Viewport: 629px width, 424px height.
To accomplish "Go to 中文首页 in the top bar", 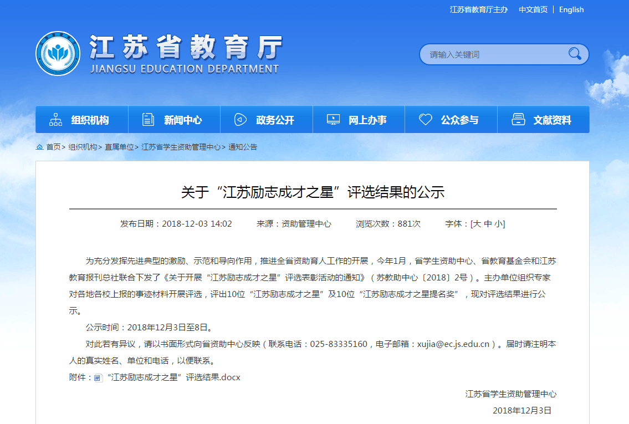I will pyautogui.click(x=533, y=9).
